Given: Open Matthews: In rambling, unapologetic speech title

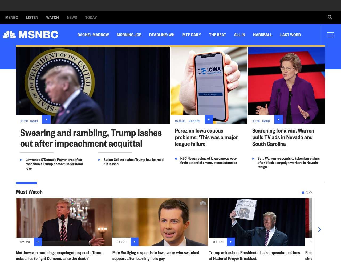Looking at the screenshot, I should click(60, 255).
